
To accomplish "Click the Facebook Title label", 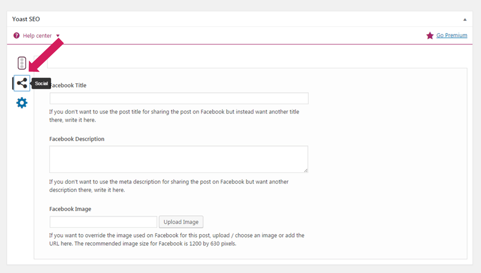I will (68, 85).
